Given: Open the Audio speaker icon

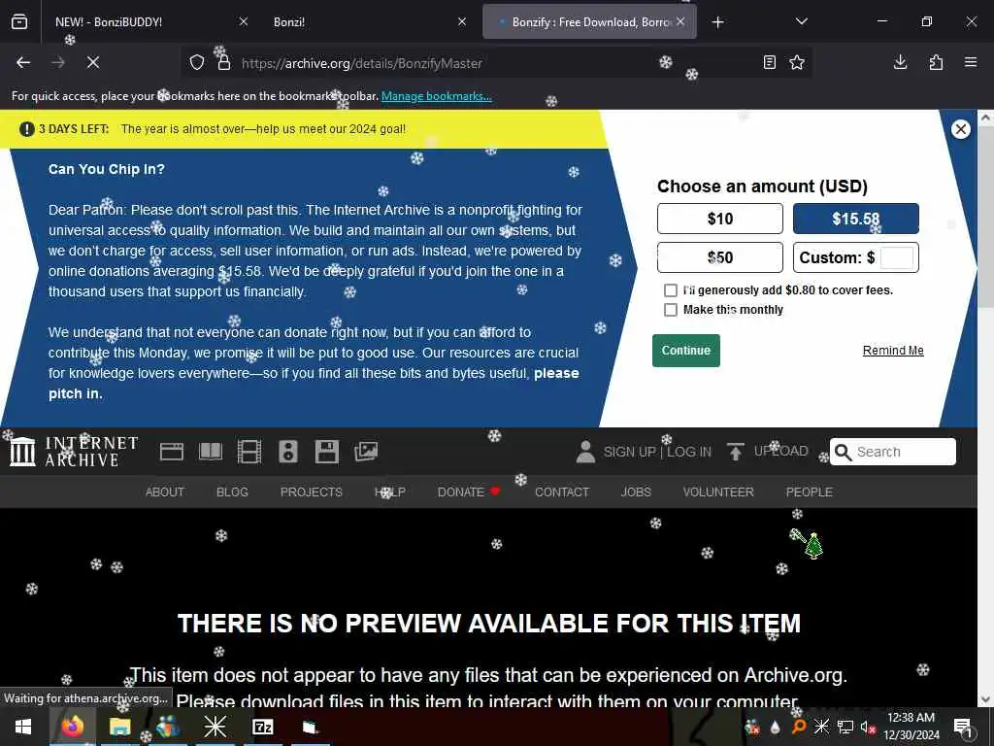Looking at the screenshot, I should point(287,452).
